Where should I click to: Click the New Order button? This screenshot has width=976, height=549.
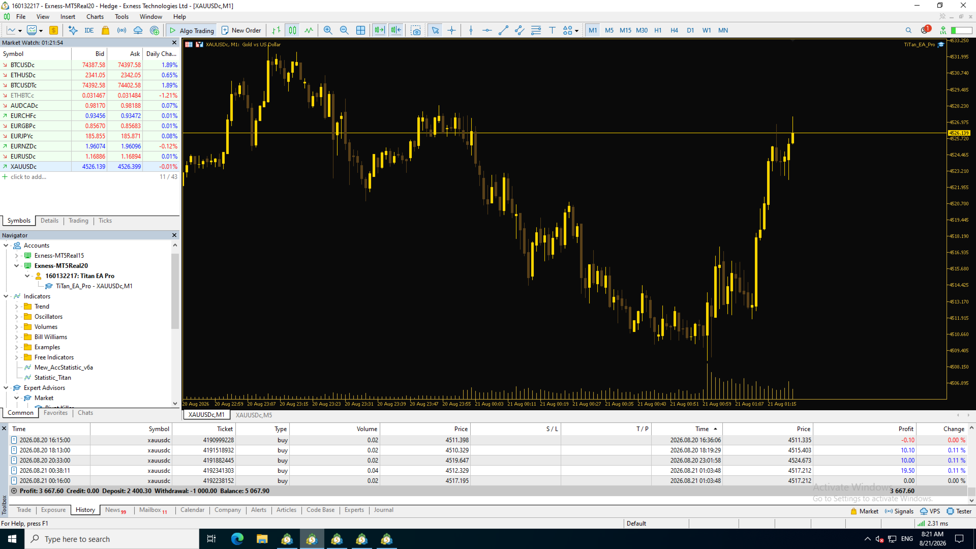coord(241,30)
